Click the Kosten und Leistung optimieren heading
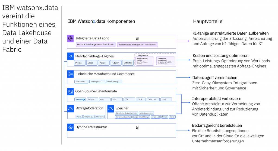Viewport: 278px width, 151px height. click(216, 55)
